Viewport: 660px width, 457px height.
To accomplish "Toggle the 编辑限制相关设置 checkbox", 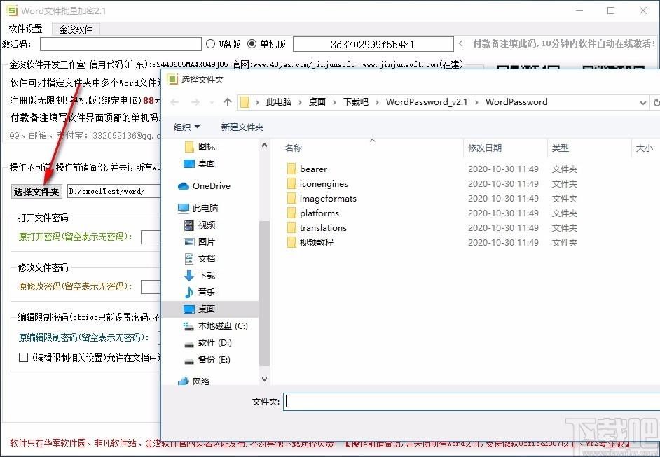I will [x=23, y=358].
